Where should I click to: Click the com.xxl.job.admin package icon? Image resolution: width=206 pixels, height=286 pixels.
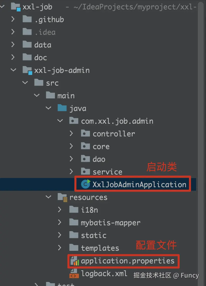(x=74, y=121)
